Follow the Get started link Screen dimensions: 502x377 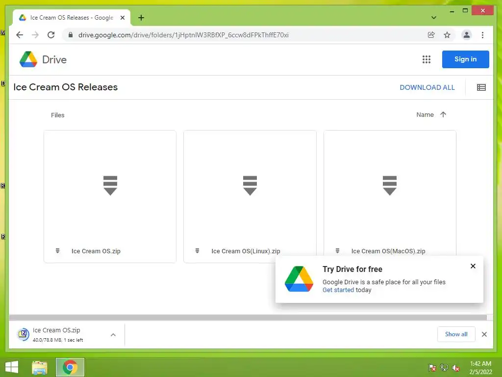(x=338, y=290)
